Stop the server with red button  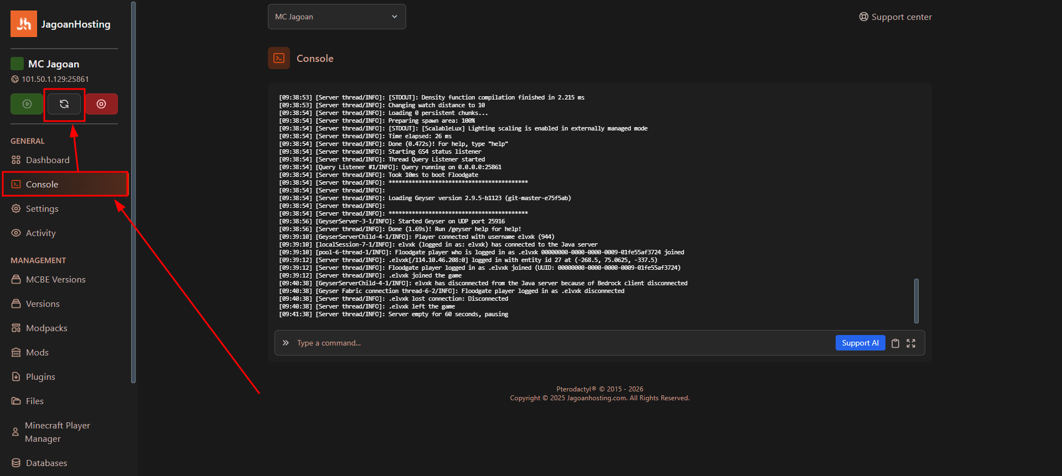tap(101, 104)
